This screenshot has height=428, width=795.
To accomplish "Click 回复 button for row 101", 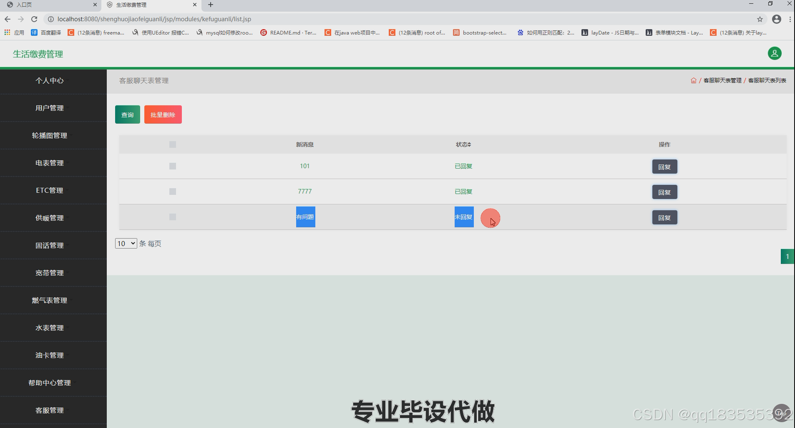I will click(664, 167).
